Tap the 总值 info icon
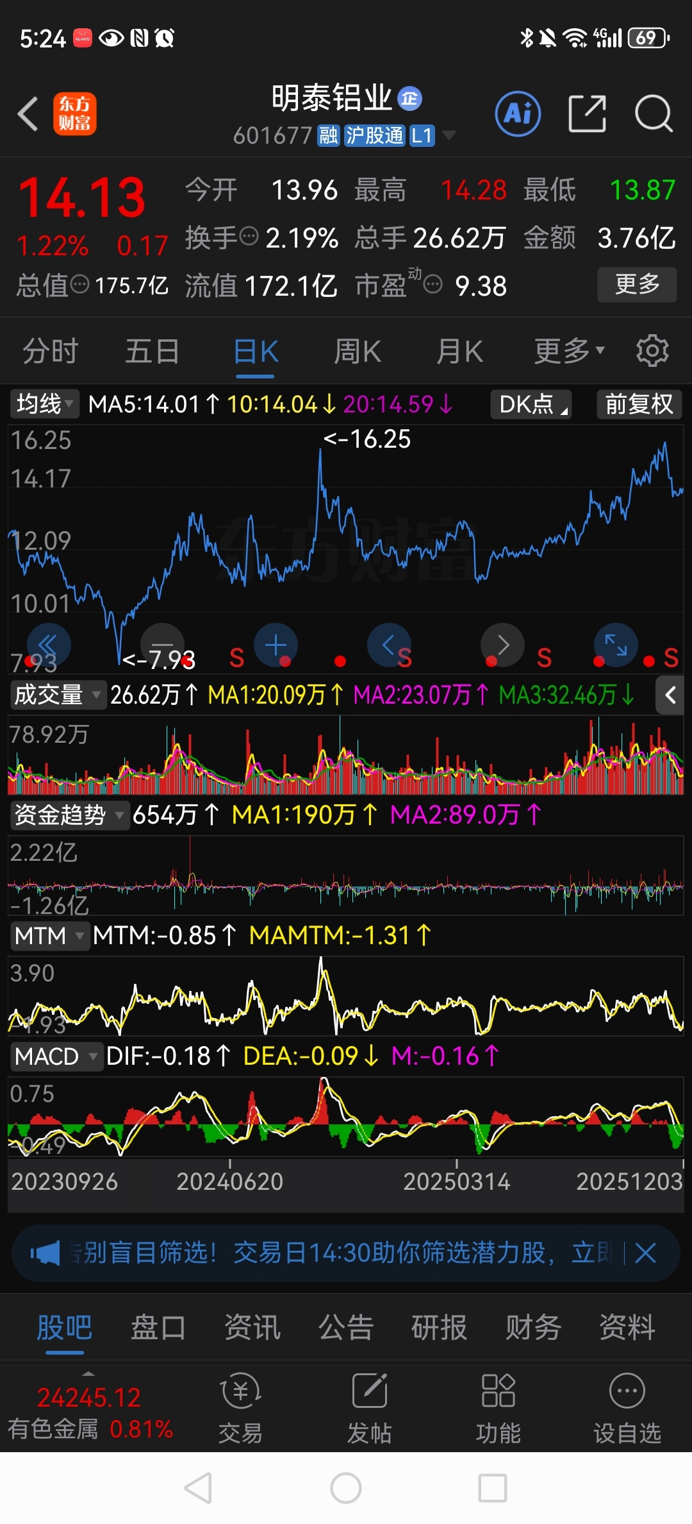This screenshot has height=1524, width=692. pyautogui.click(x=79, y=284)
